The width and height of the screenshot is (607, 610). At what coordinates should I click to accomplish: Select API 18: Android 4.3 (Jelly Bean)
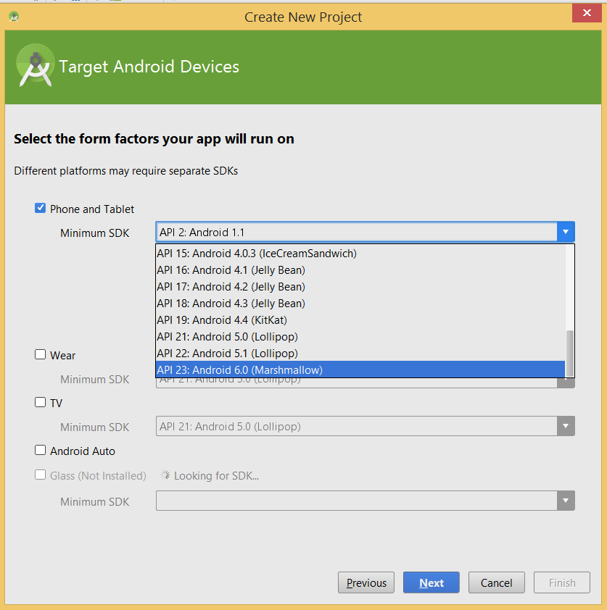[x=360, y=304]
